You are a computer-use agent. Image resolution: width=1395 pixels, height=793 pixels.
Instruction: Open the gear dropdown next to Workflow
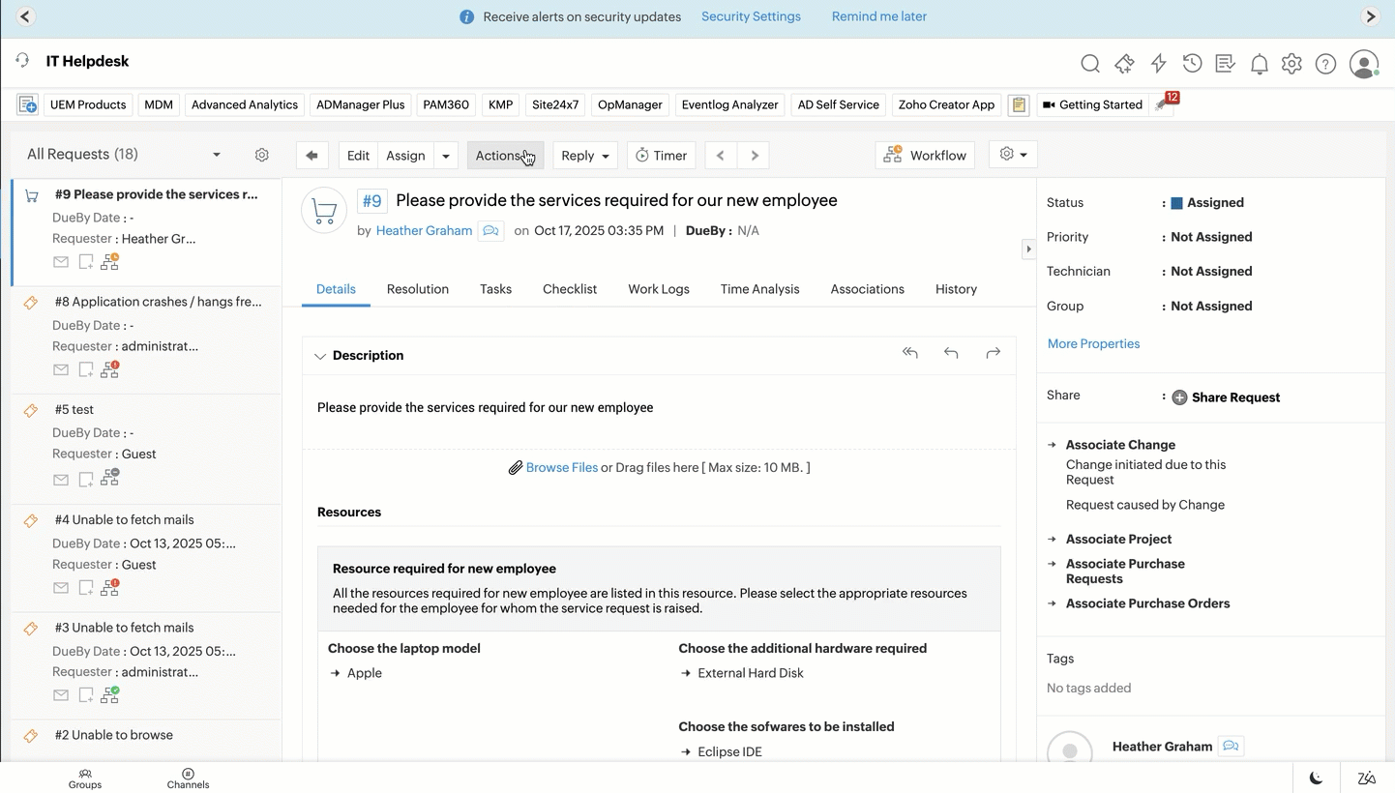1013,155
